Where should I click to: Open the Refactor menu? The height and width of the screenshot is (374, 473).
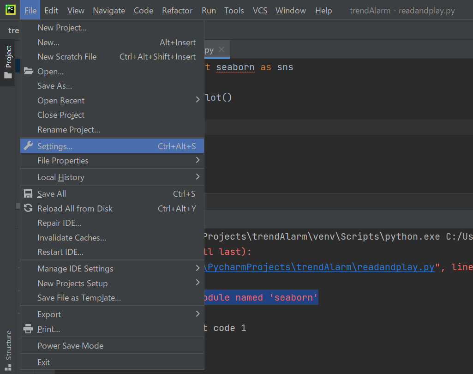(x=177, y=11)
